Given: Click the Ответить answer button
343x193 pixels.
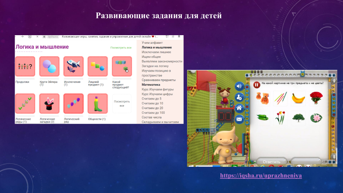Looking at the screenshot, I should (x=271, y=162).
